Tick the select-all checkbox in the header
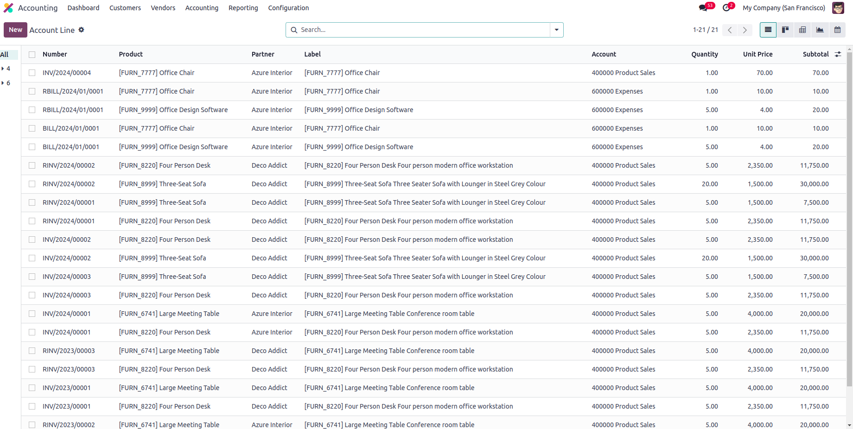The height and width of the screenshot is (429, 853). click(x=32, y=55)
